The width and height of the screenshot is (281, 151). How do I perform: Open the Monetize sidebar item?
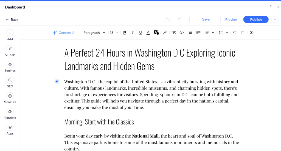point(10,98)
